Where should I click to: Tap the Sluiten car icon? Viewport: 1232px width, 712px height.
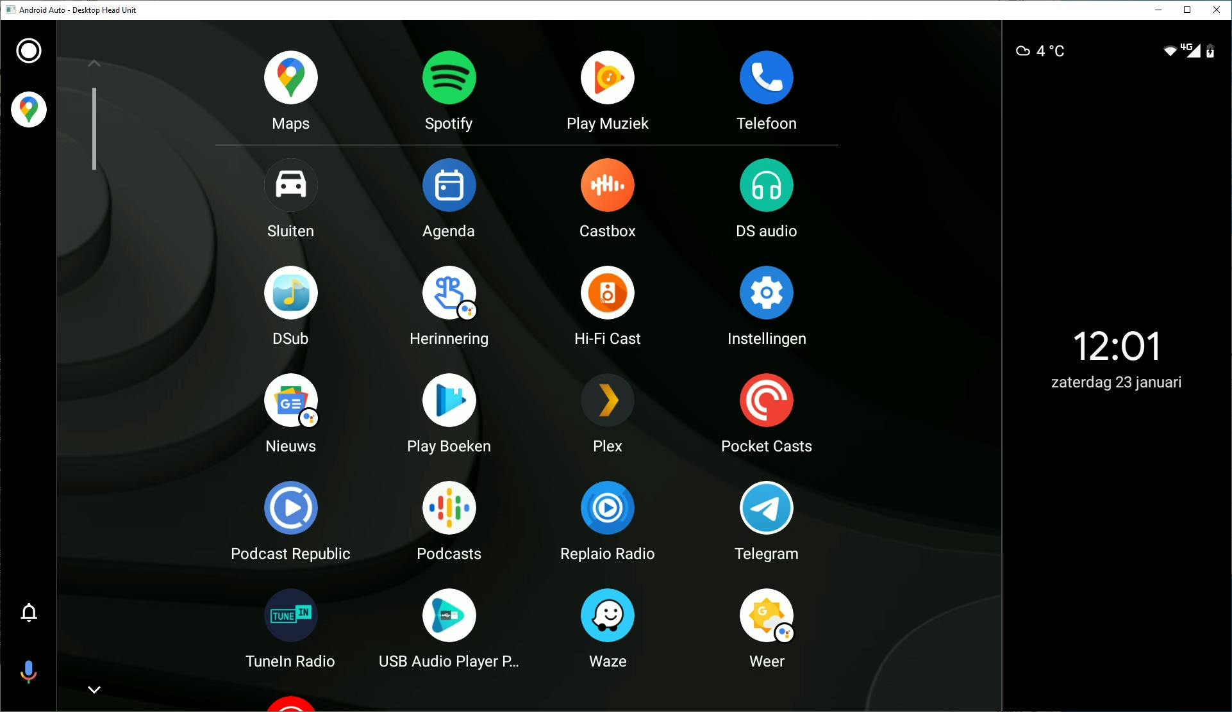(x=290, y=185)
